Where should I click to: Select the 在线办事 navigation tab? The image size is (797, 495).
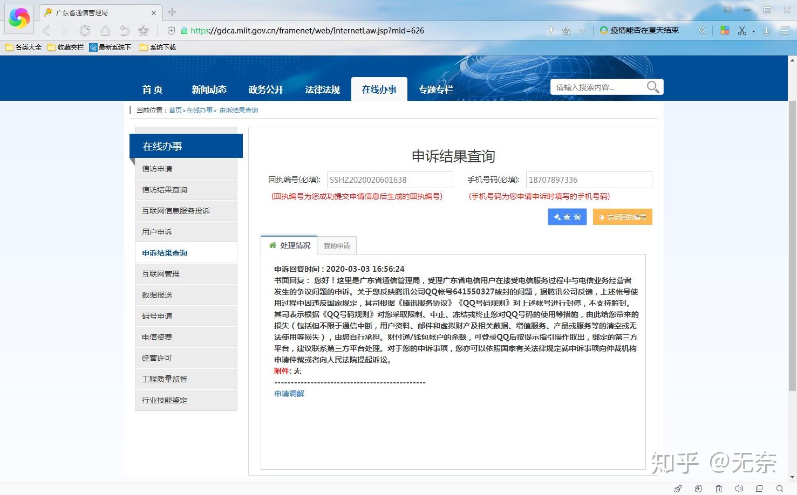point(379,89)
